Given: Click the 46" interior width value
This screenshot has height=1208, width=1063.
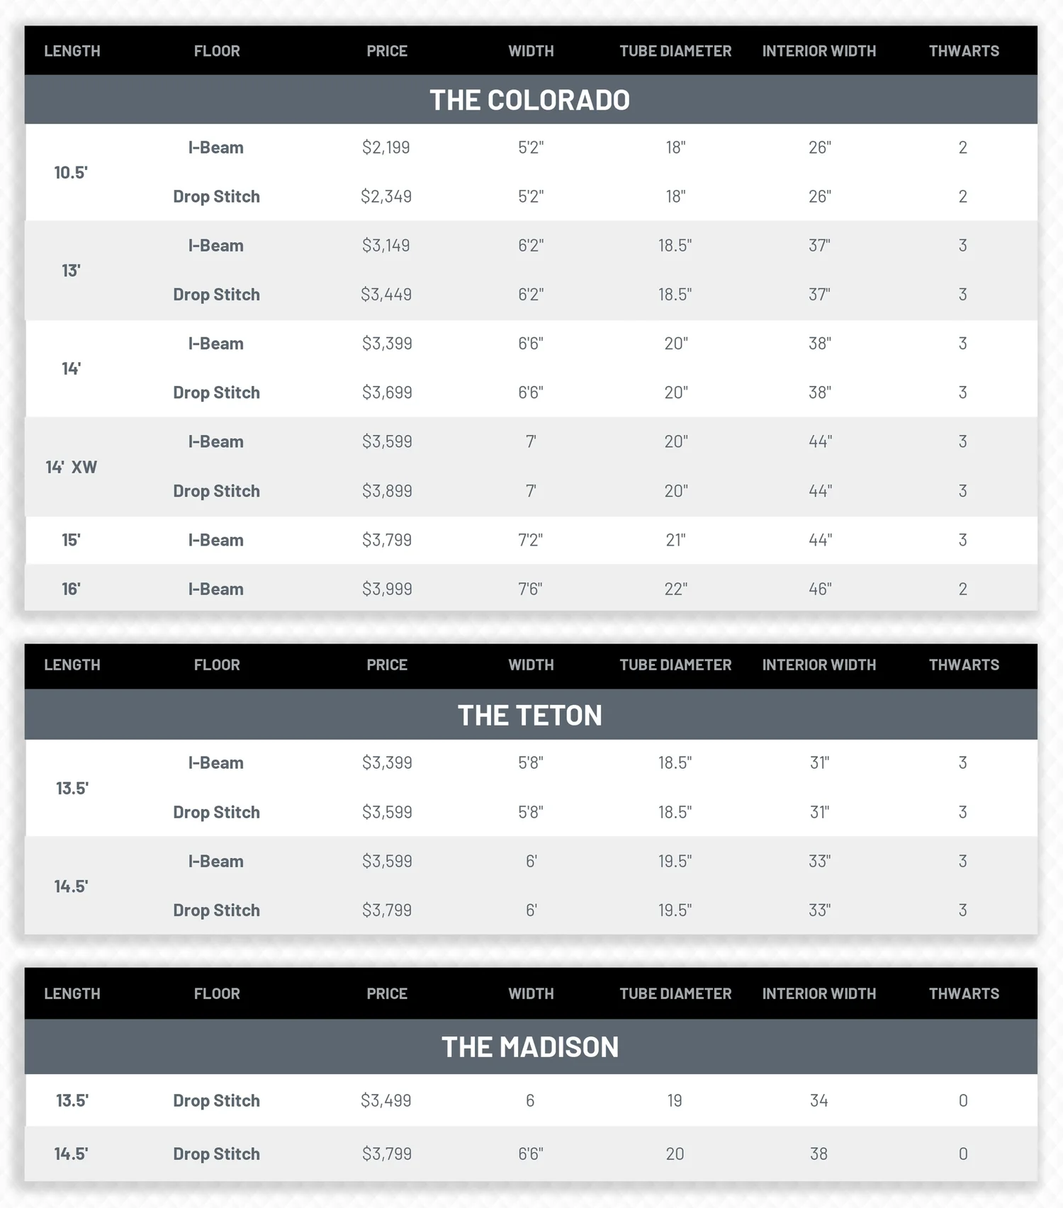Looking at the screenshot, I should pyautogui.click(x=820, y=589).
